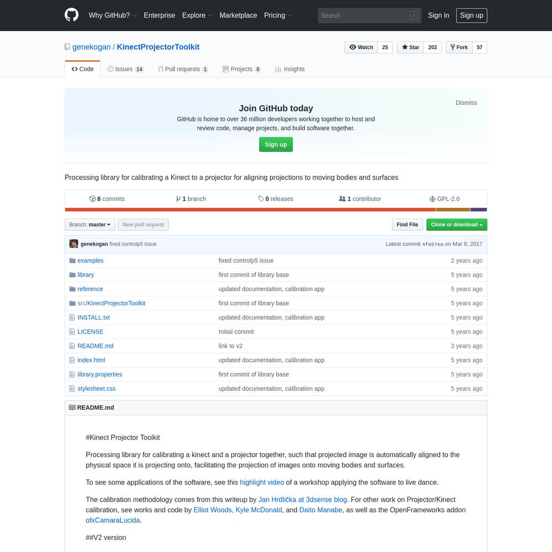
Task: Click Sign in in the header
Action: pyautogui.click(x=438, y=15)
